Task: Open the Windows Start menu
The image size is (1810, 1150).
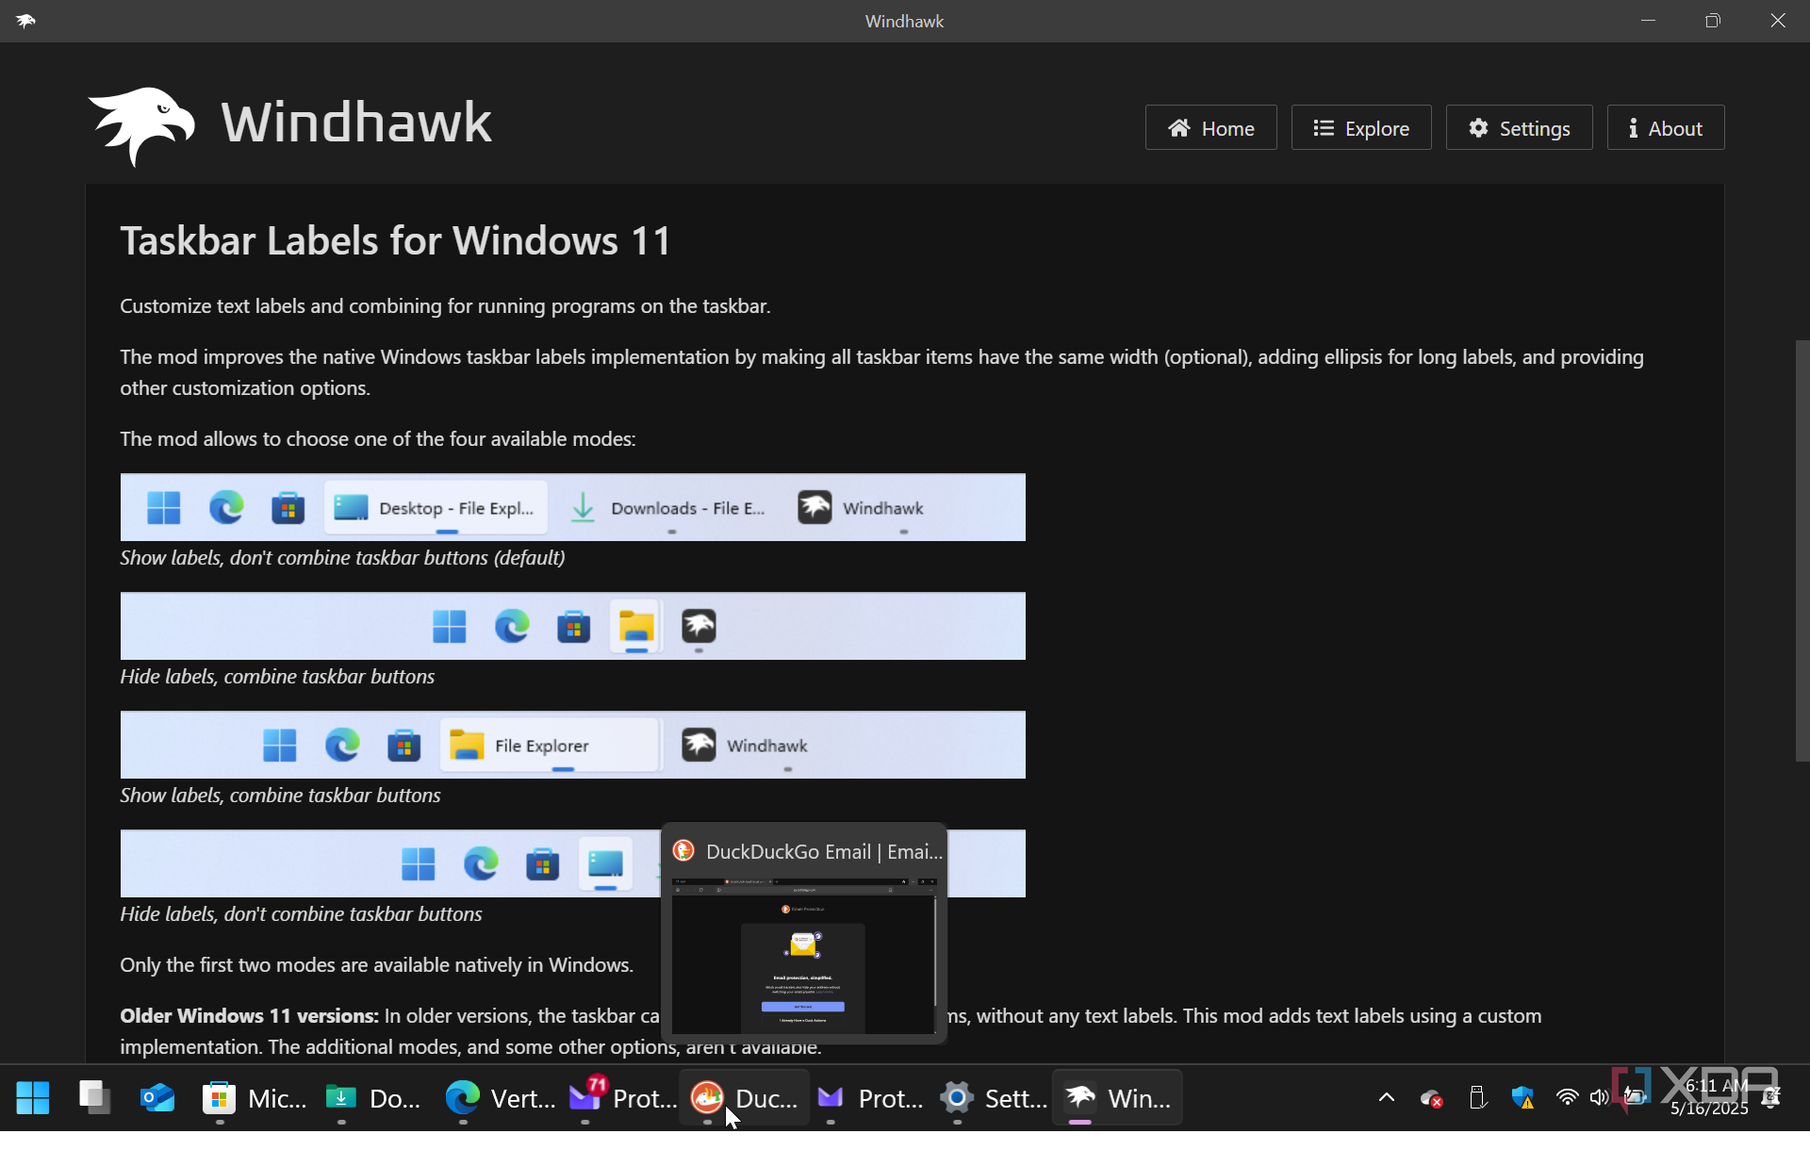Action: click(x=33, y=1097)
